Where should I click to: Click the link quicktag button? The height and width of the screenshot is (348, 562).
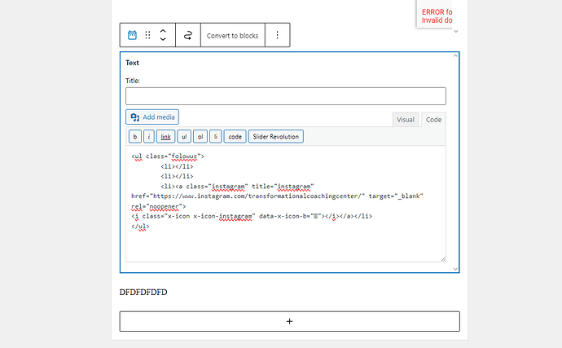click(165, 136)
